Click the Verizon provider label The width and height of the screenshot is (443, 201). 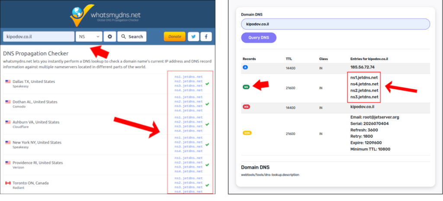click(x=18, y=168)
